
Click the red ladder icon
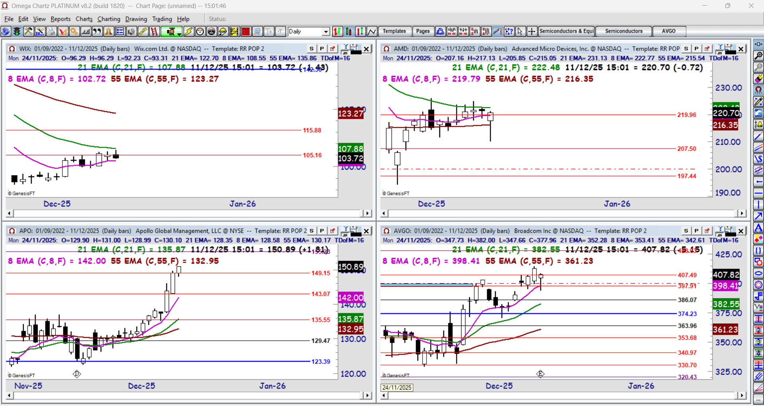(x=154, y=31)
